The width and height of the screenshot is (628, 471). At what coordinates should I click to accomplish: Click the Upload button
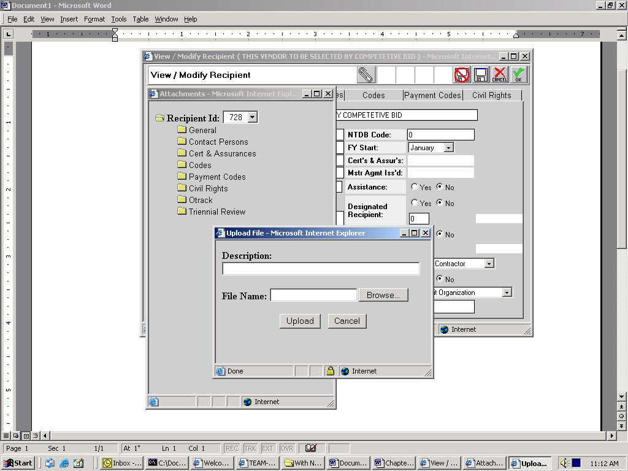click(x=300, y=321)
